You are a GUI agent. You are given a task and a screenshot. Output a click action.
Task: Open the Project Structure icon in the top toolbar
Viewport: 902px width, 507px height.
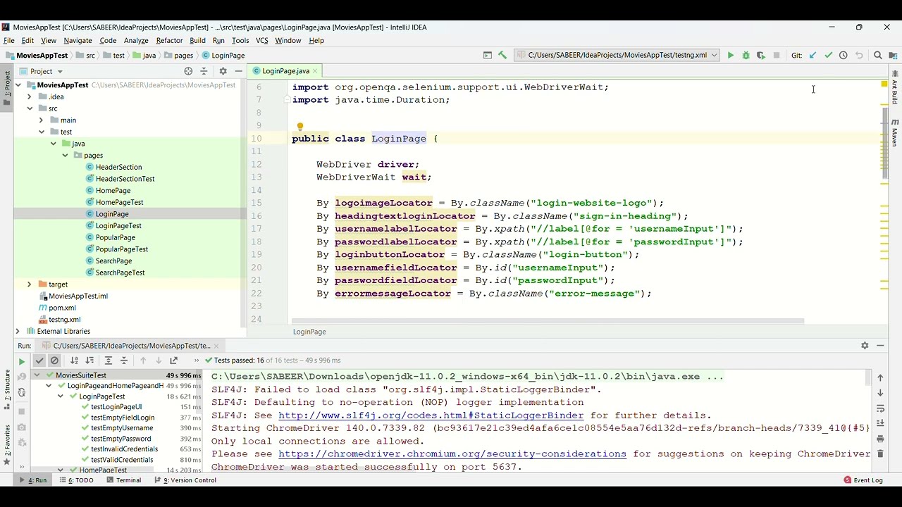893,55
